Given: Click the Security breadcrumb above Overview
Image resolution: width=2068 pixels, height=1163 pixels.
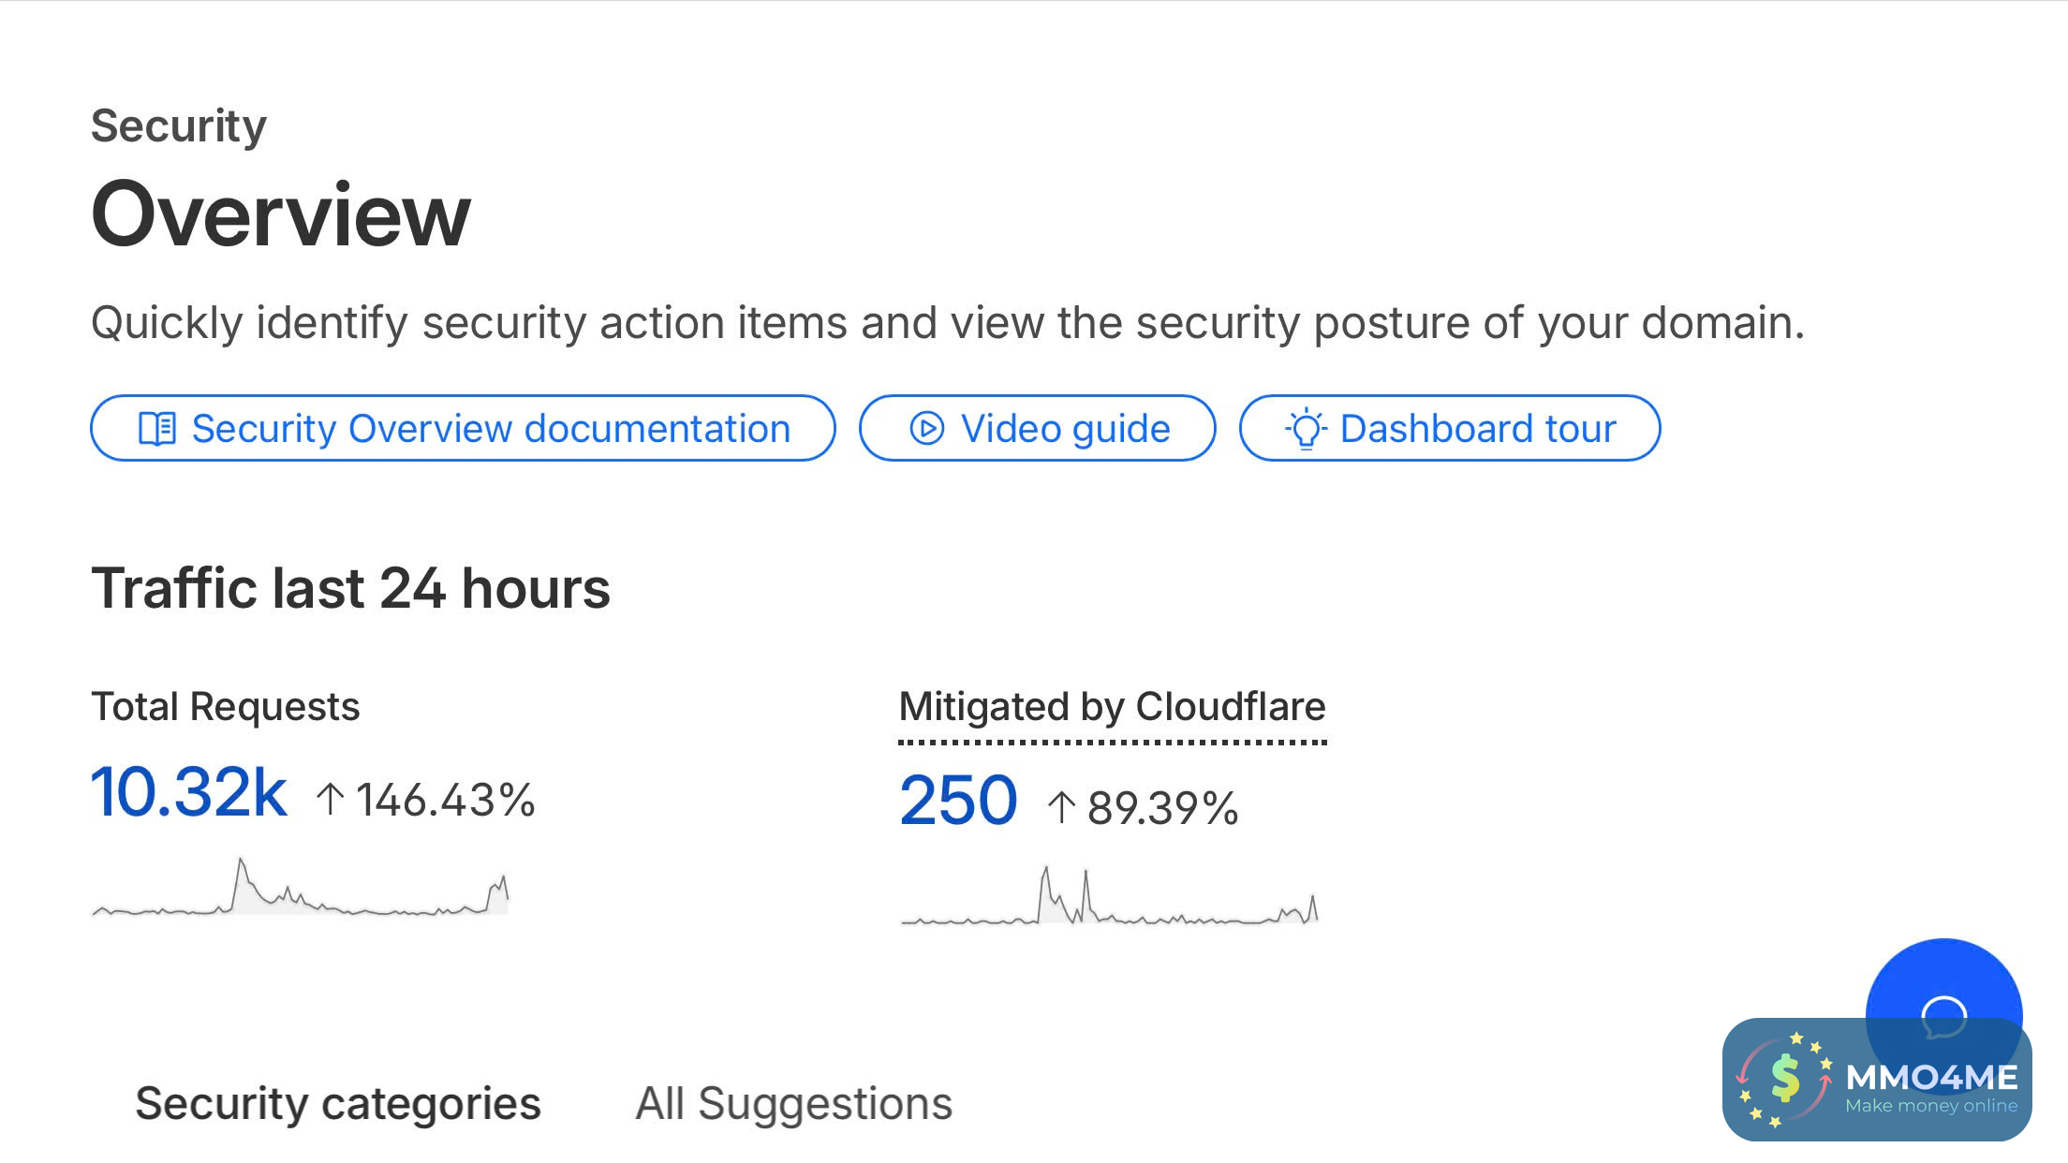Looking at the screenshot, I should point(178,125).
